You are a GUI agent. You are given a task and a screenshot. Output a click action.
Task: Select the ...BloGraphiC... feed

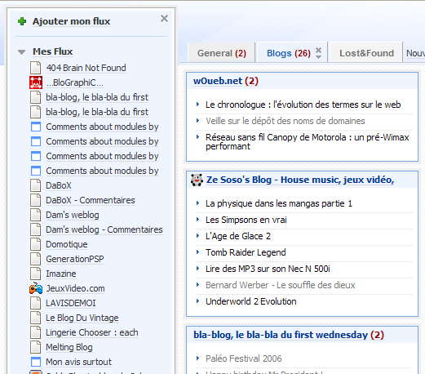pos(75,82)
